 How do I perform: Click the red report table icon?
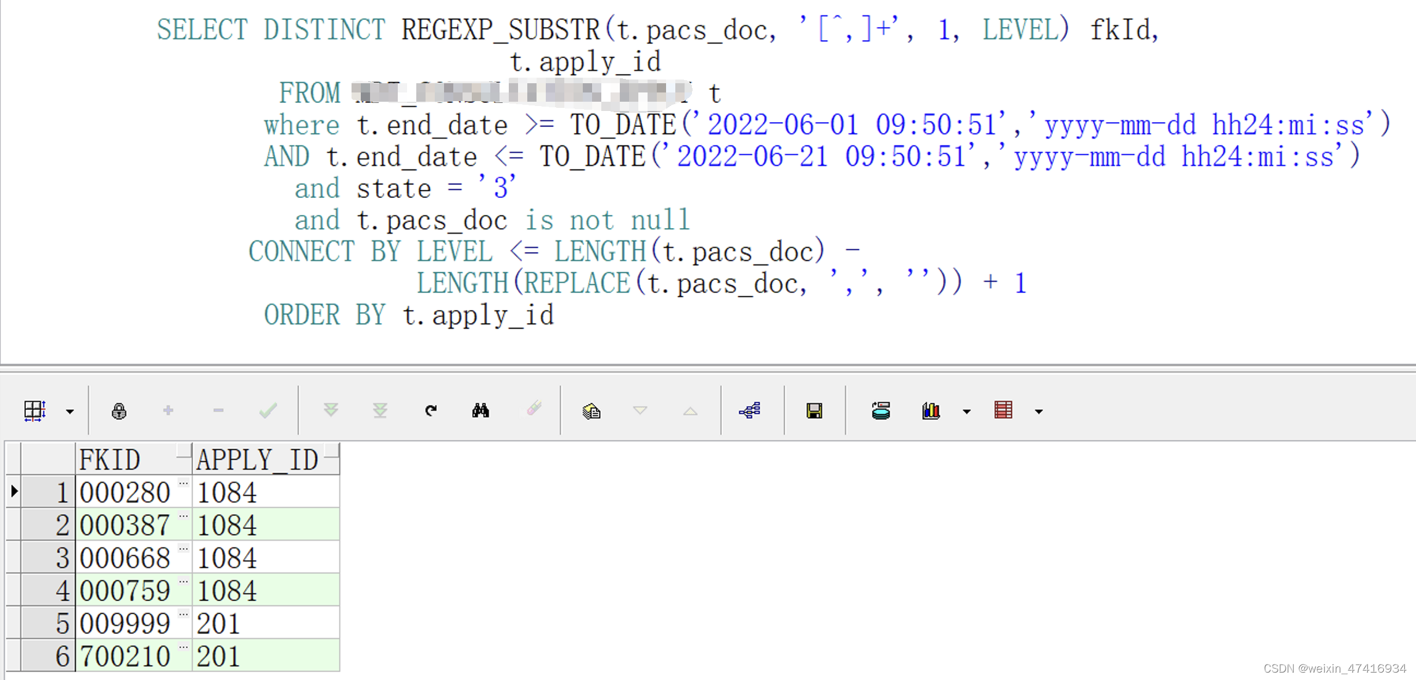pyautogui.click(x=1003, y=411)
